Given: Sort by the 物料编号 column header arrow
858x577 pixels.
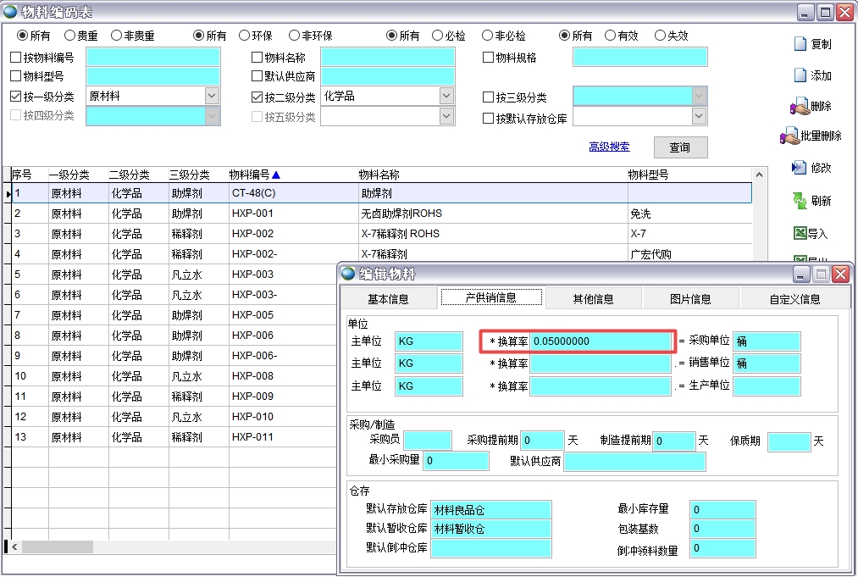Looking at the screenshot, I should pos(276,175).
